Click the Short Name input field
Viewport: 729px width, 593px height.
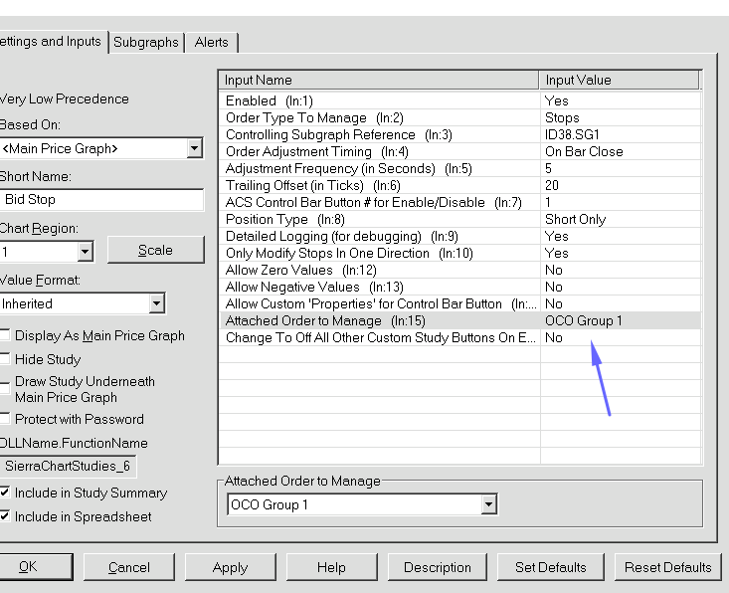[x=101, y=200]
